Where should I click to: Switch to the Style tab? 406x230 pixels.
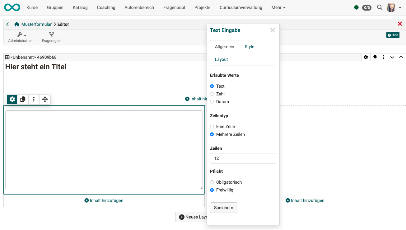coord(249,47)
